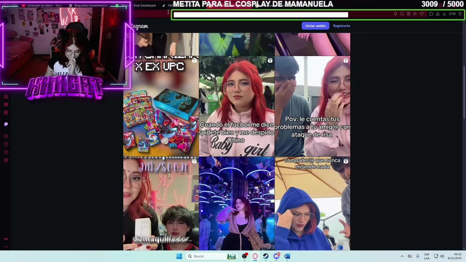Open the sidebar extensions cube icon
466x262 pixels.
pos(6,152)
